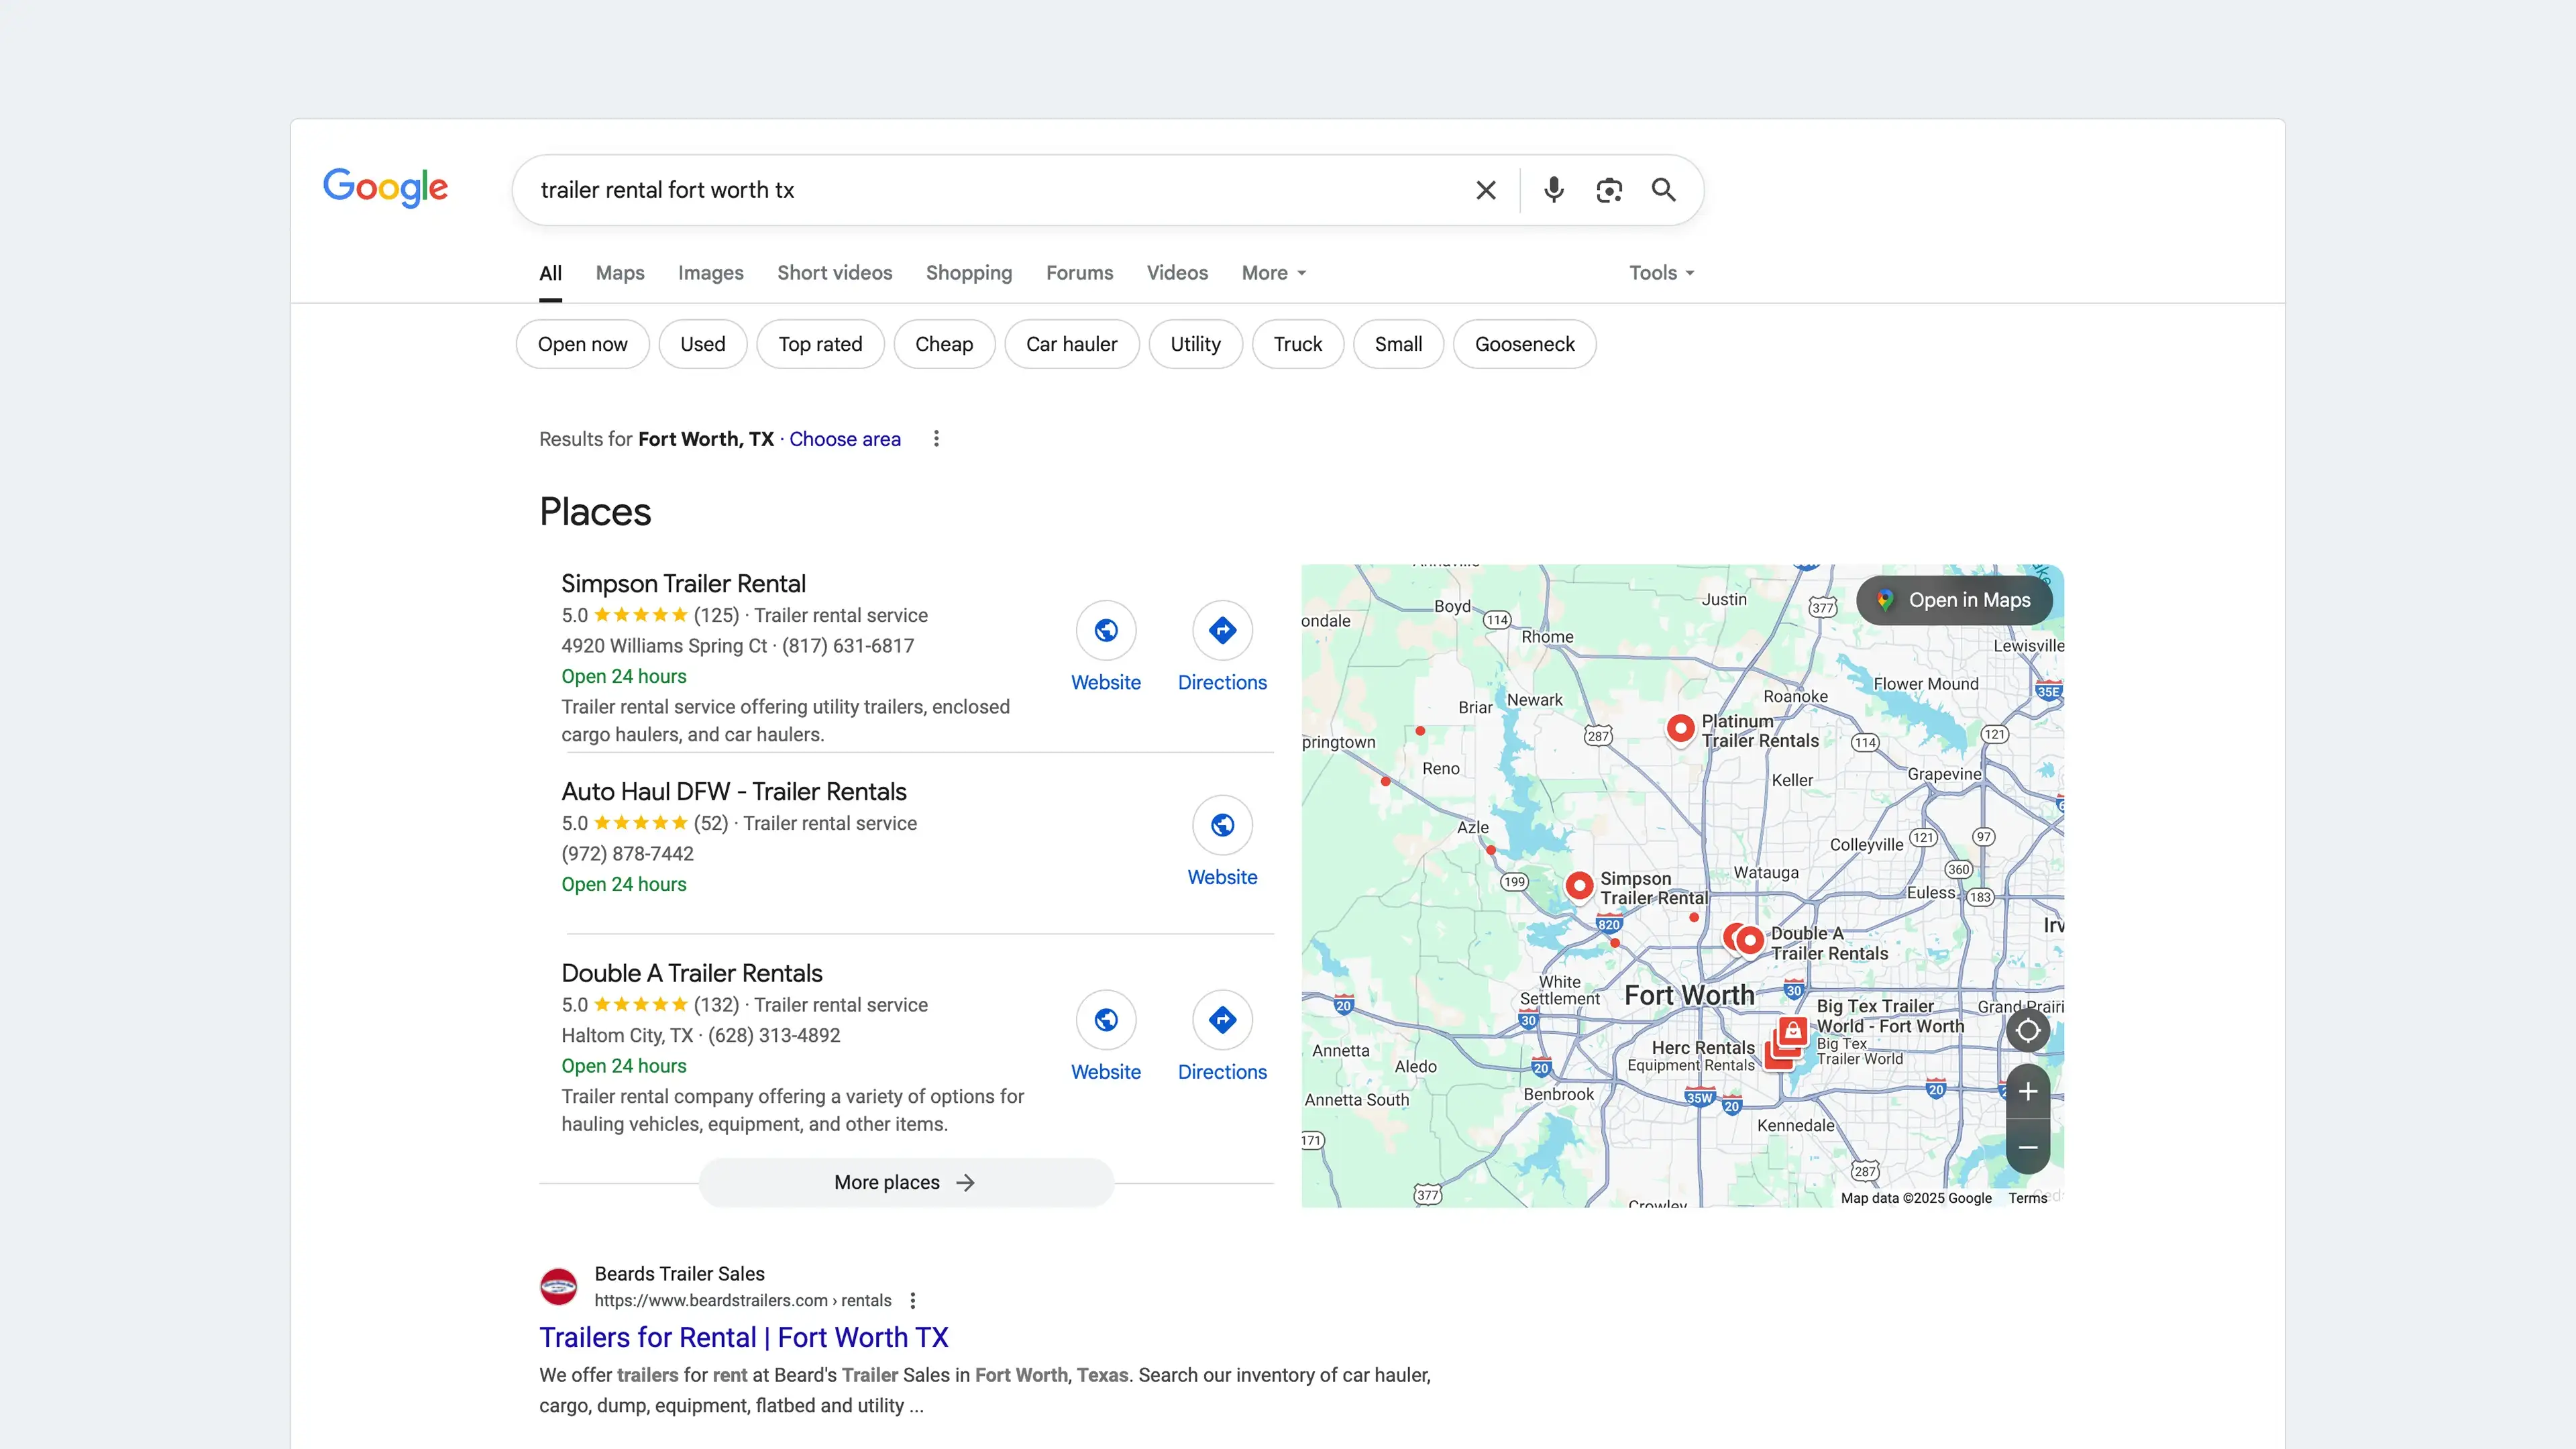
Task: Click the Google logo
Action: click(386, 188)
